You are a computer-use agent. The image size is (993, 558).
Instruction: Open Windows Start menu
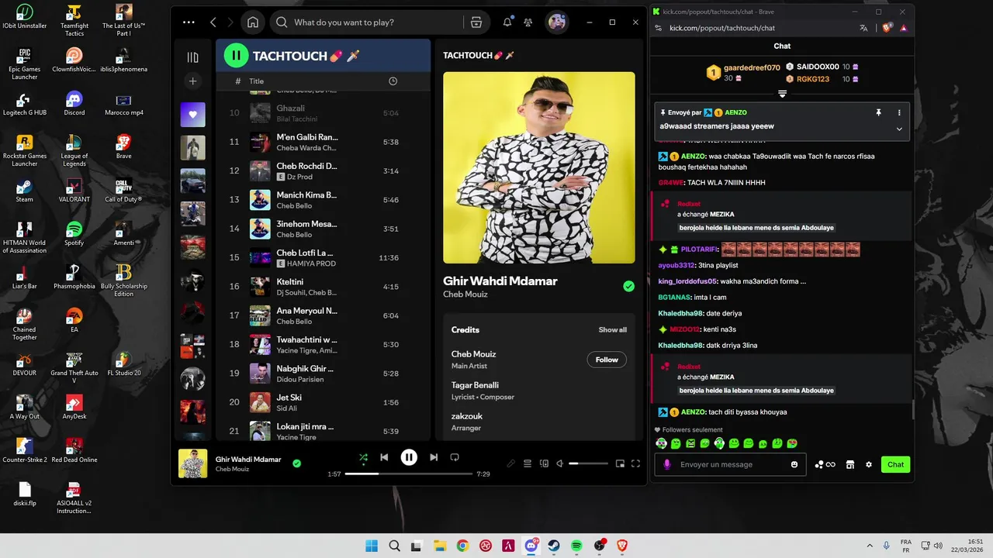(372, 546)
